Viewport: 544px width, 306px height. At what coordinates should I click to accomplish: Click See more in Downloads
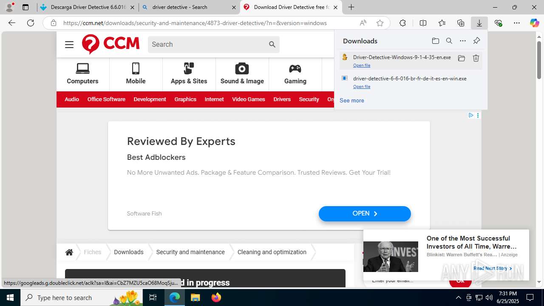tap(351, 100)
